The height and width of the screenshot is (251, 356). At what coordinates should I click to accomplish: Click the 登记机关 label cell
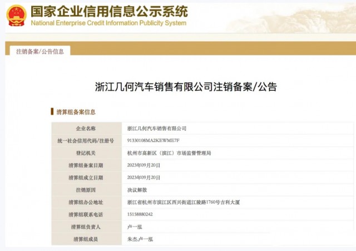point(86,153)
